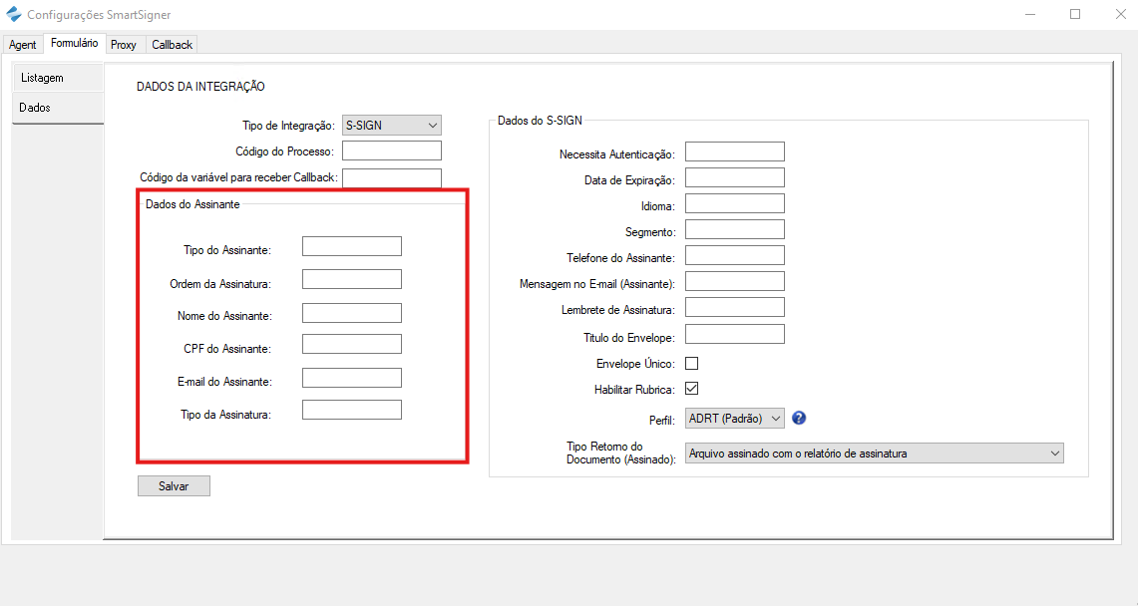Screen dimensions: 1138x606
Task: Click the blue help icon beside Perfil
Action: 799,419
